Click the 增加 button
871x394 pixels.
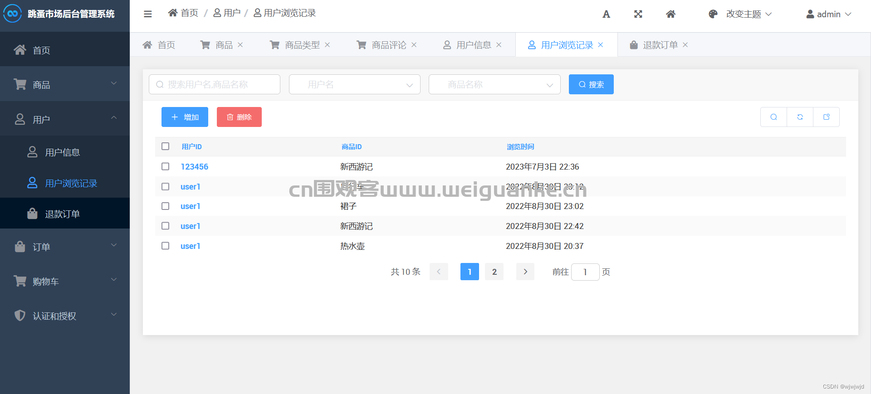(x=185, y=117)
